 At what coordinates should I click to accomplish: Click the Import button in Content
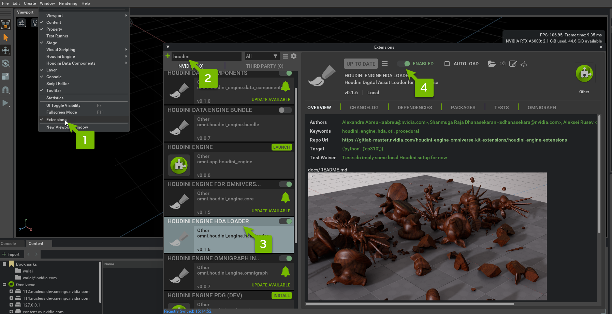pos(11,254)
